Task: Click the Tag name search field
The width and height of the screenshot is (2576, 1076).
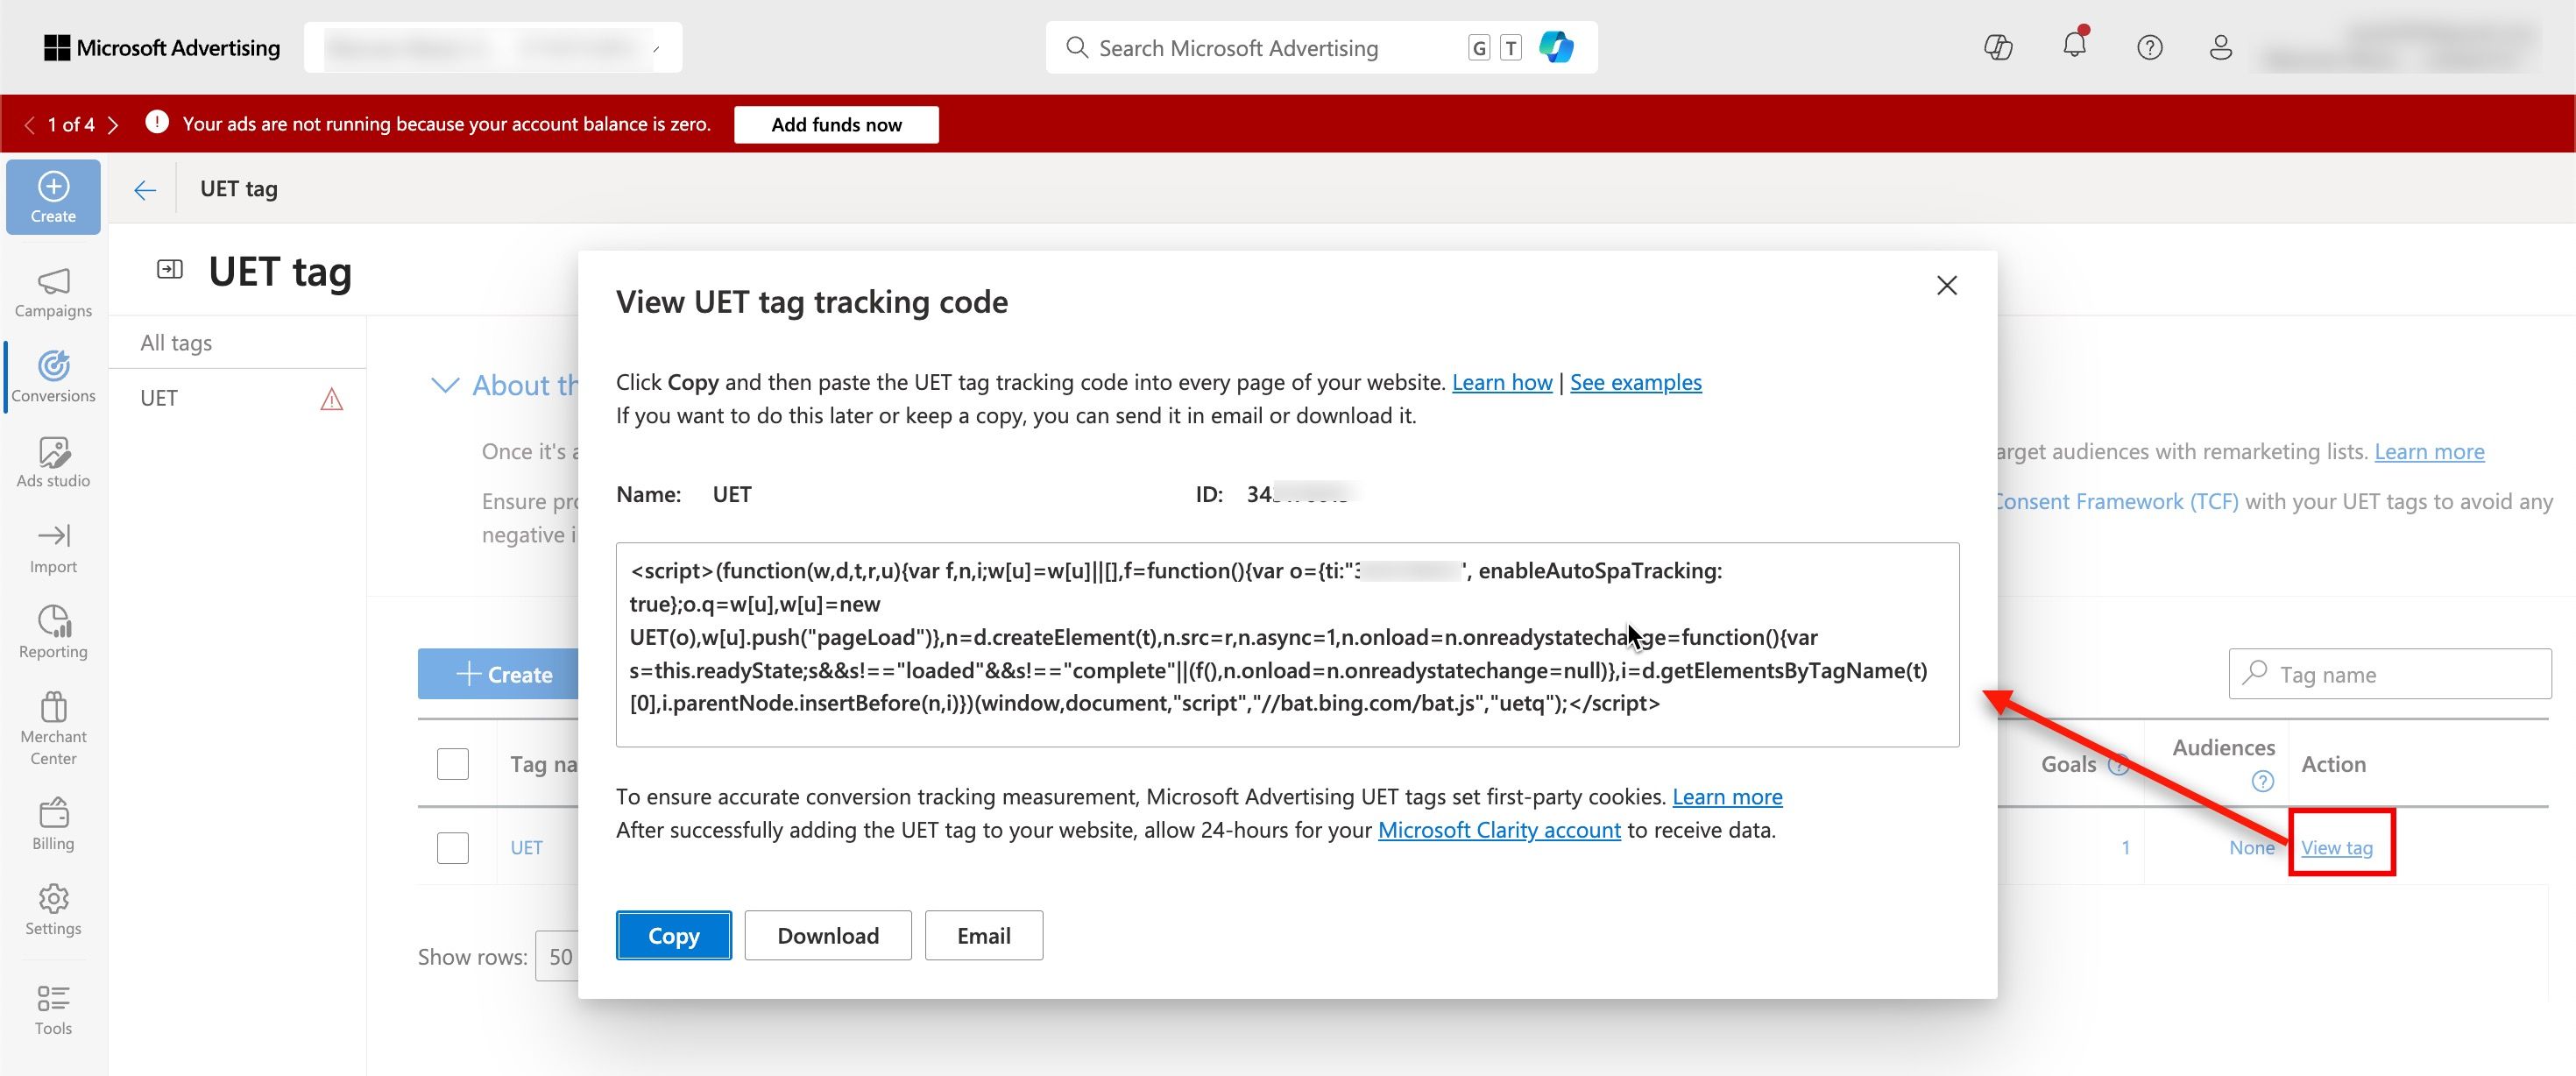Action: [2390, 674]
